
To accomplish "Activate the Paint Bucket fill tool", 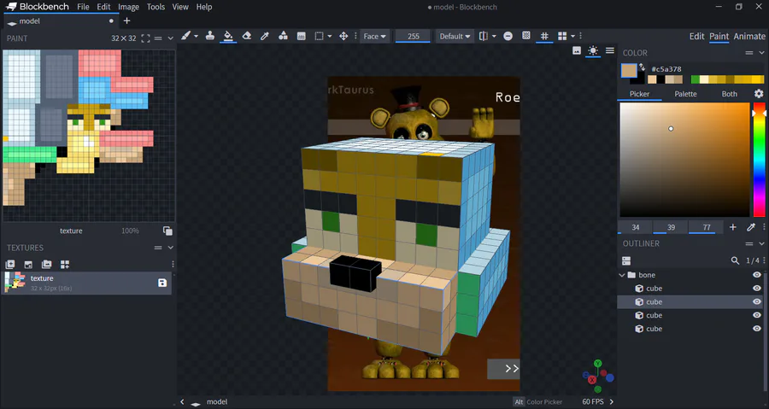I will click(x=228, y=36).
